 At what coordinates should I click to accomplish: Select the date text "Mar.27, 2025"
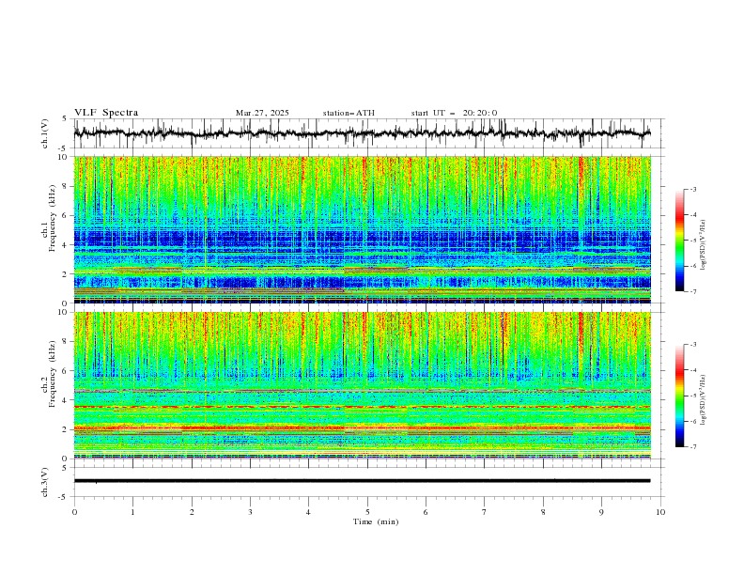[x=262, y=113]
